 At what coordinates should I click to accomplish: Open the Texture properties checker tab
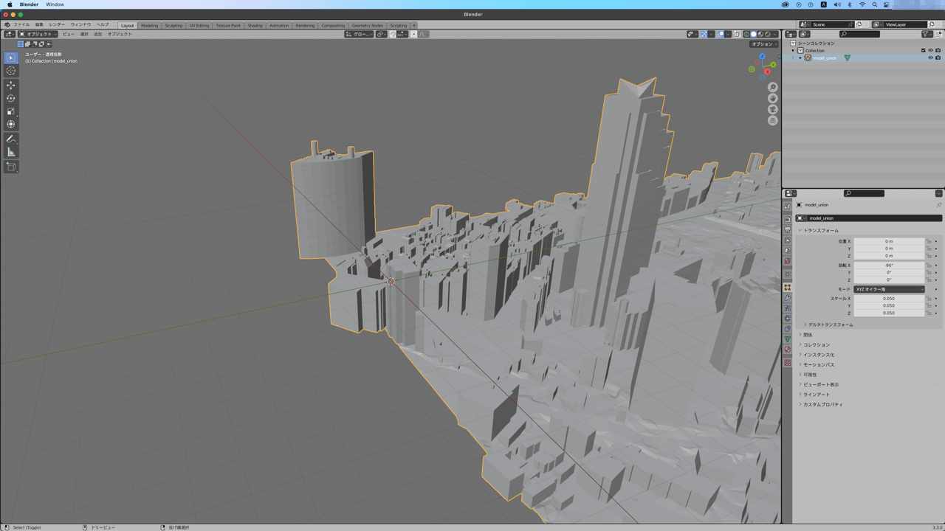(787, 363)
